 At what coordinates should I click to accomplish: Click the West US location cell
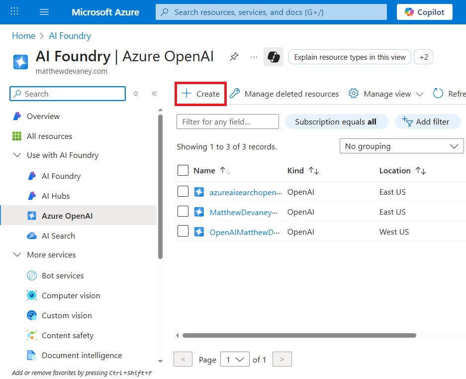394,232
